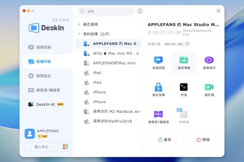Launch the 攝影機 camera icon
The width and height of the screenshot is (244, 162).
pyautogui.click(x=209, y=87)
